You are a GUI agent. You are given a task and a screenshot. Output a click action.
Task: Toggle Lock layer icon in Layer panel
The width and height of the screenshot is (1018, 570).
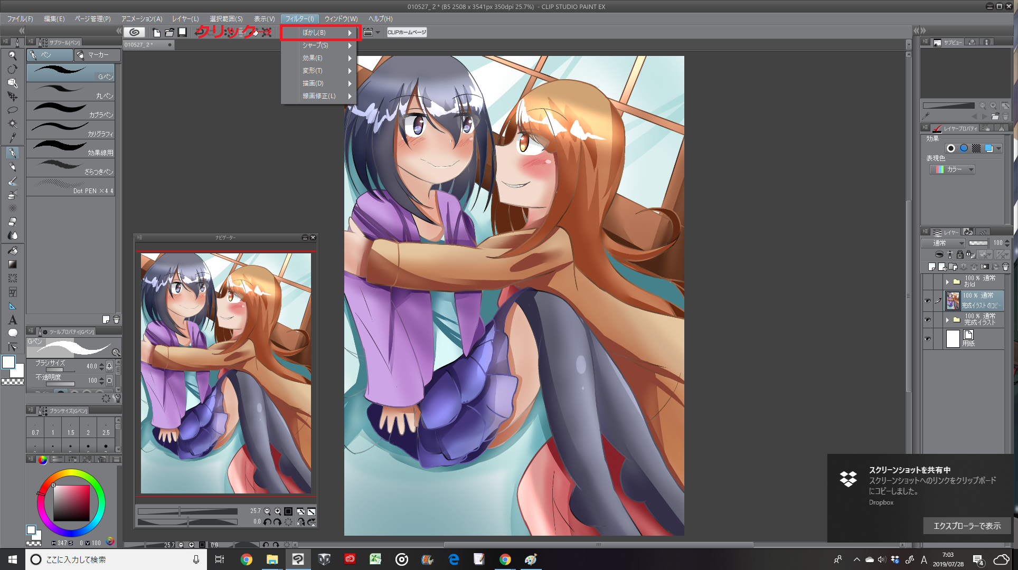pyautogui.click(x=960, y=254)
